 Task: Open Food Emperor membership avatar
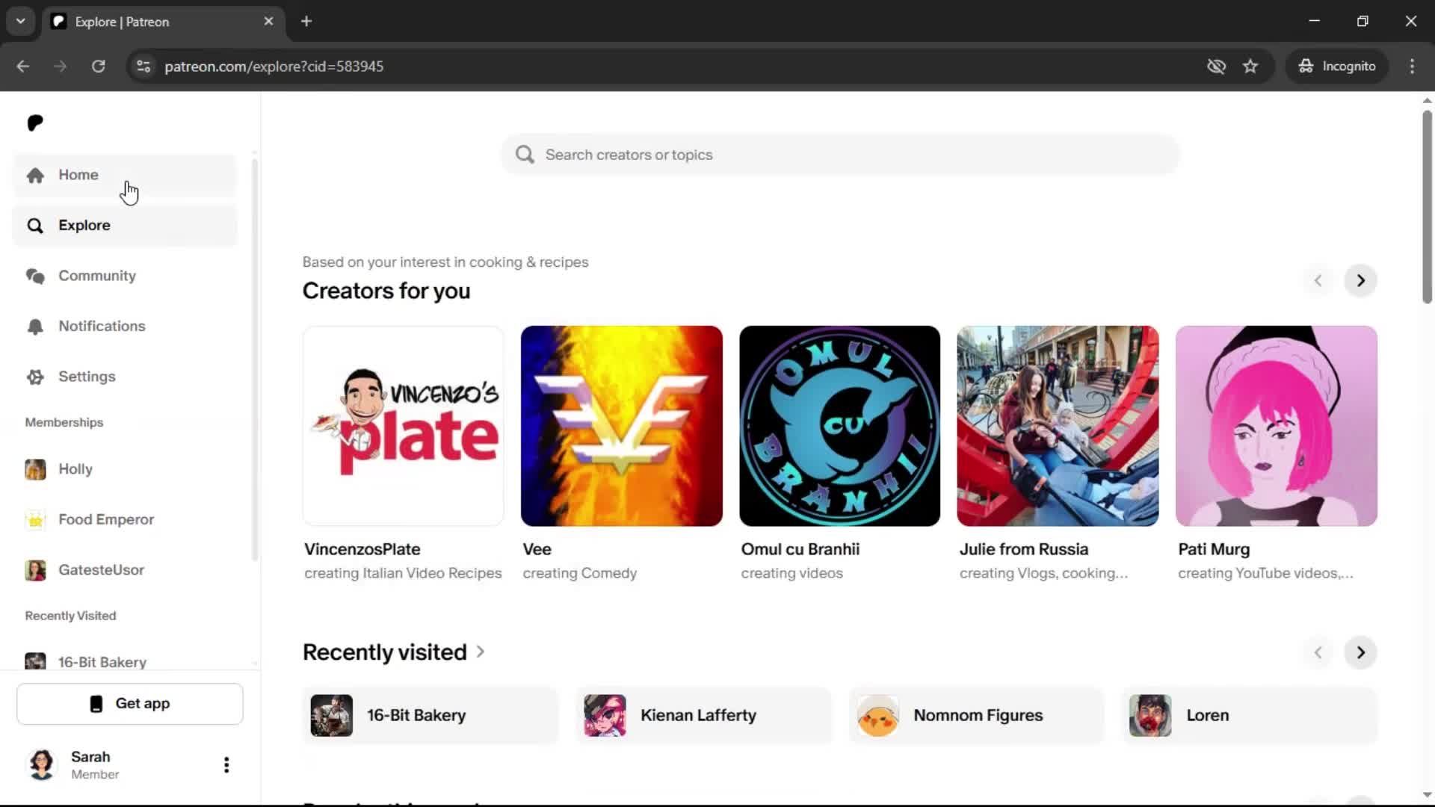35,519
